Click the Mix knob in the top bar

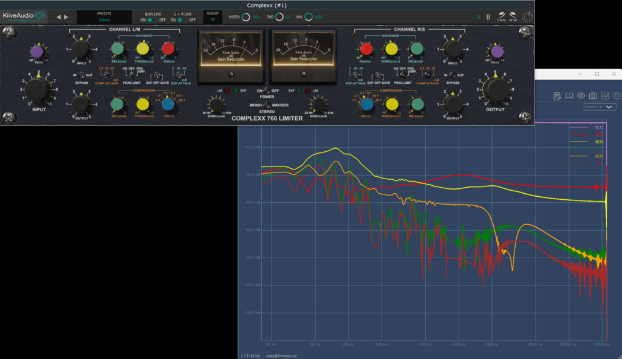[309, 17]
